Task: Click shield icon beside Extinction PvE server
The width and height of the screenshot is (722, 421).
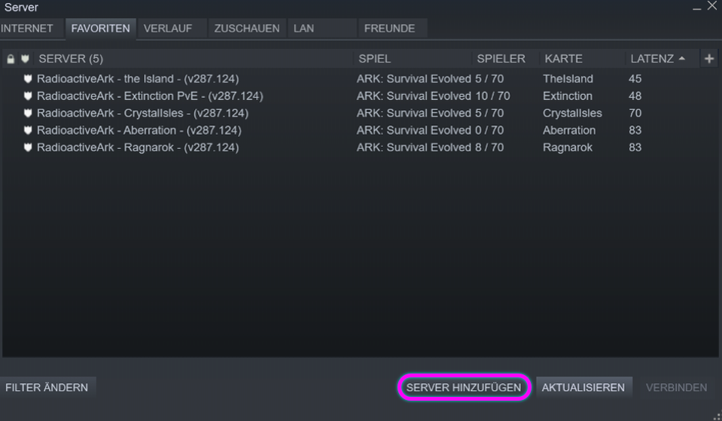Action: pos(28,96)
